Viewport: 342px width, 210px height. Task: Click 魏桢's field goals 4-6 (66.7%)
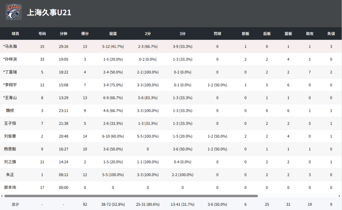pos(113,111)
